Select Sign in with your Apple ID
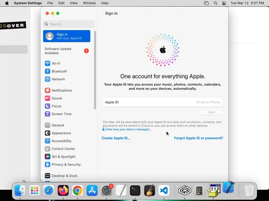The image size is (269, 201). click(x=66, y=36)
